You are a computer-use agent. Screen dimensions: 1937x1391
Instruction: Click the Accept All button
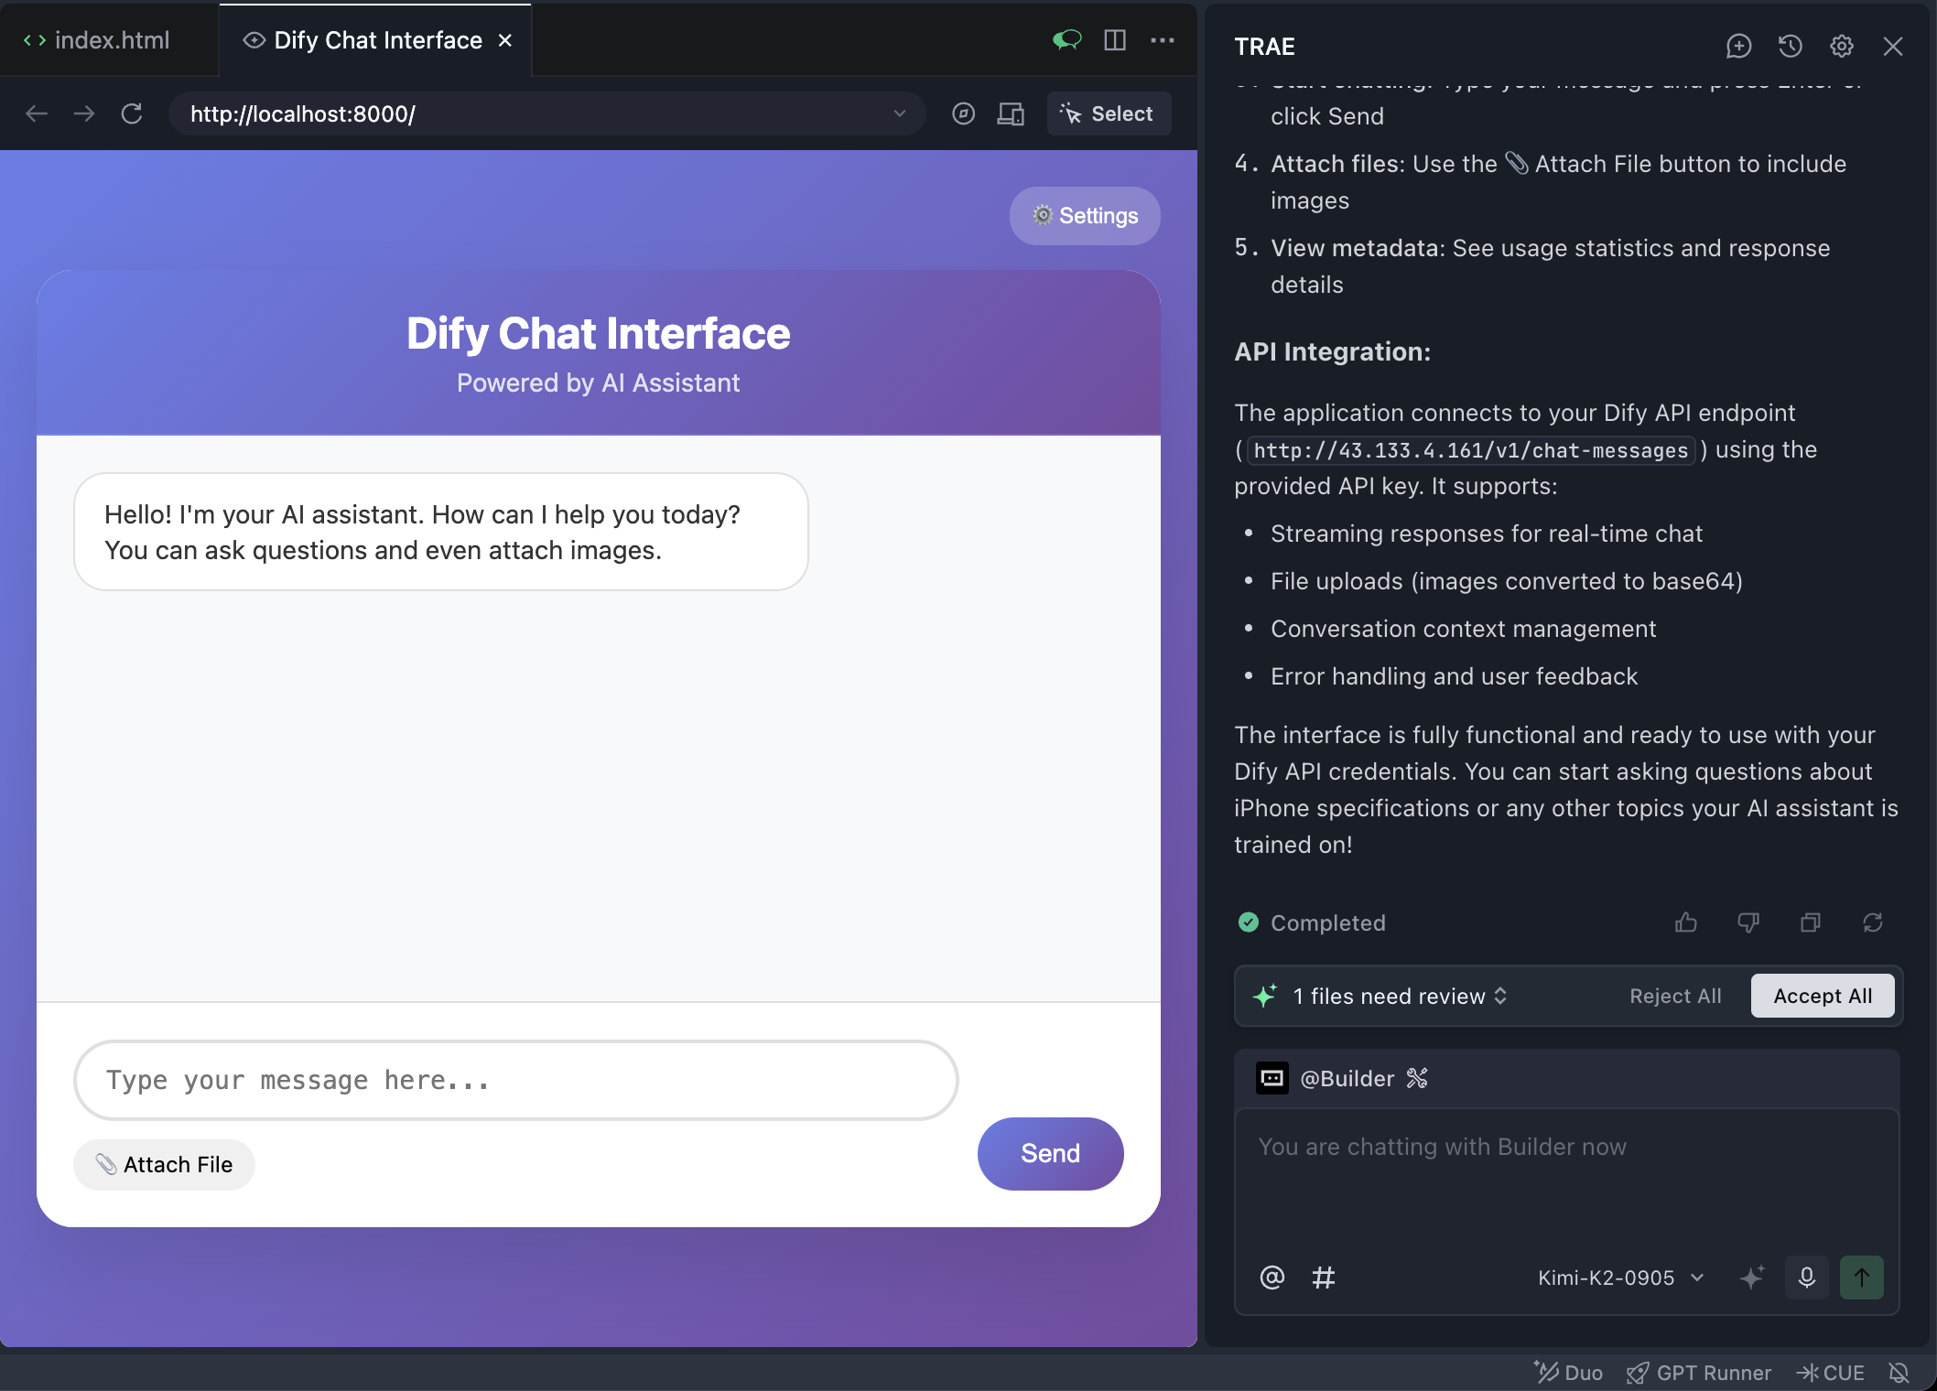click(x=1822, y=996)
